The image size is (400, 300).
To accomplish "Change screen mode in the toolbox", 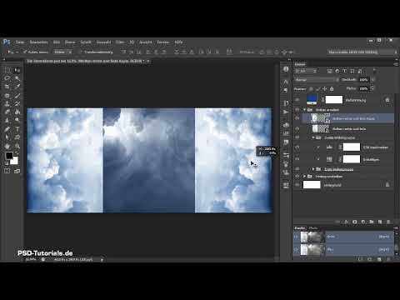I will click(x=17, y=171).
